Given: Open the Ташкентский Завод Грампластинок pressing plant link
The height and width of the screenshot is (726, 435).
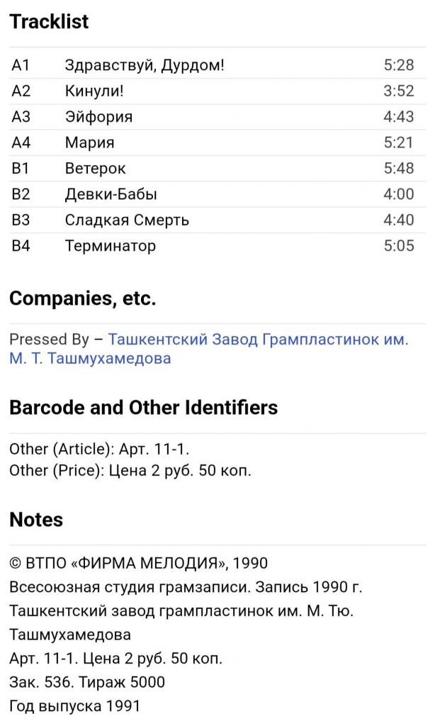Looking at the screenshot, I should point(258,340).
